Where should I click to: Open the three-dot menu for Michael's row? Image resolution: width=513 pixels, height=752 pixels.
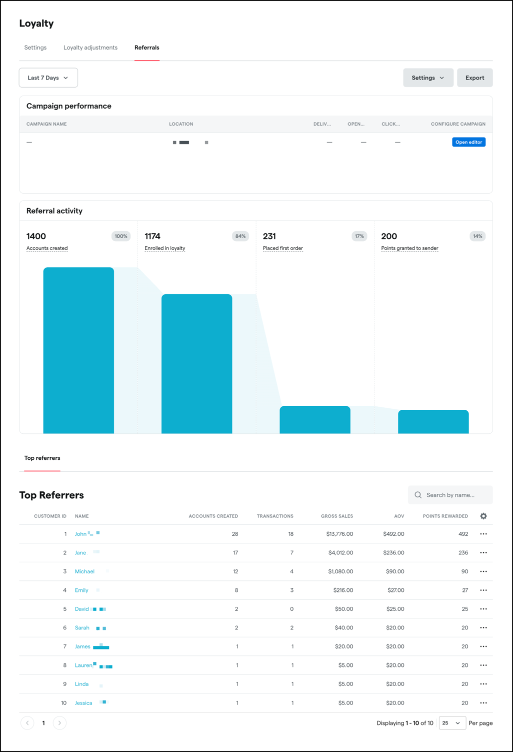click(483, 571)
